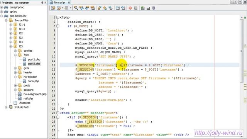
Task: Click the green status square in error stripe
Action: pos(245,17)
